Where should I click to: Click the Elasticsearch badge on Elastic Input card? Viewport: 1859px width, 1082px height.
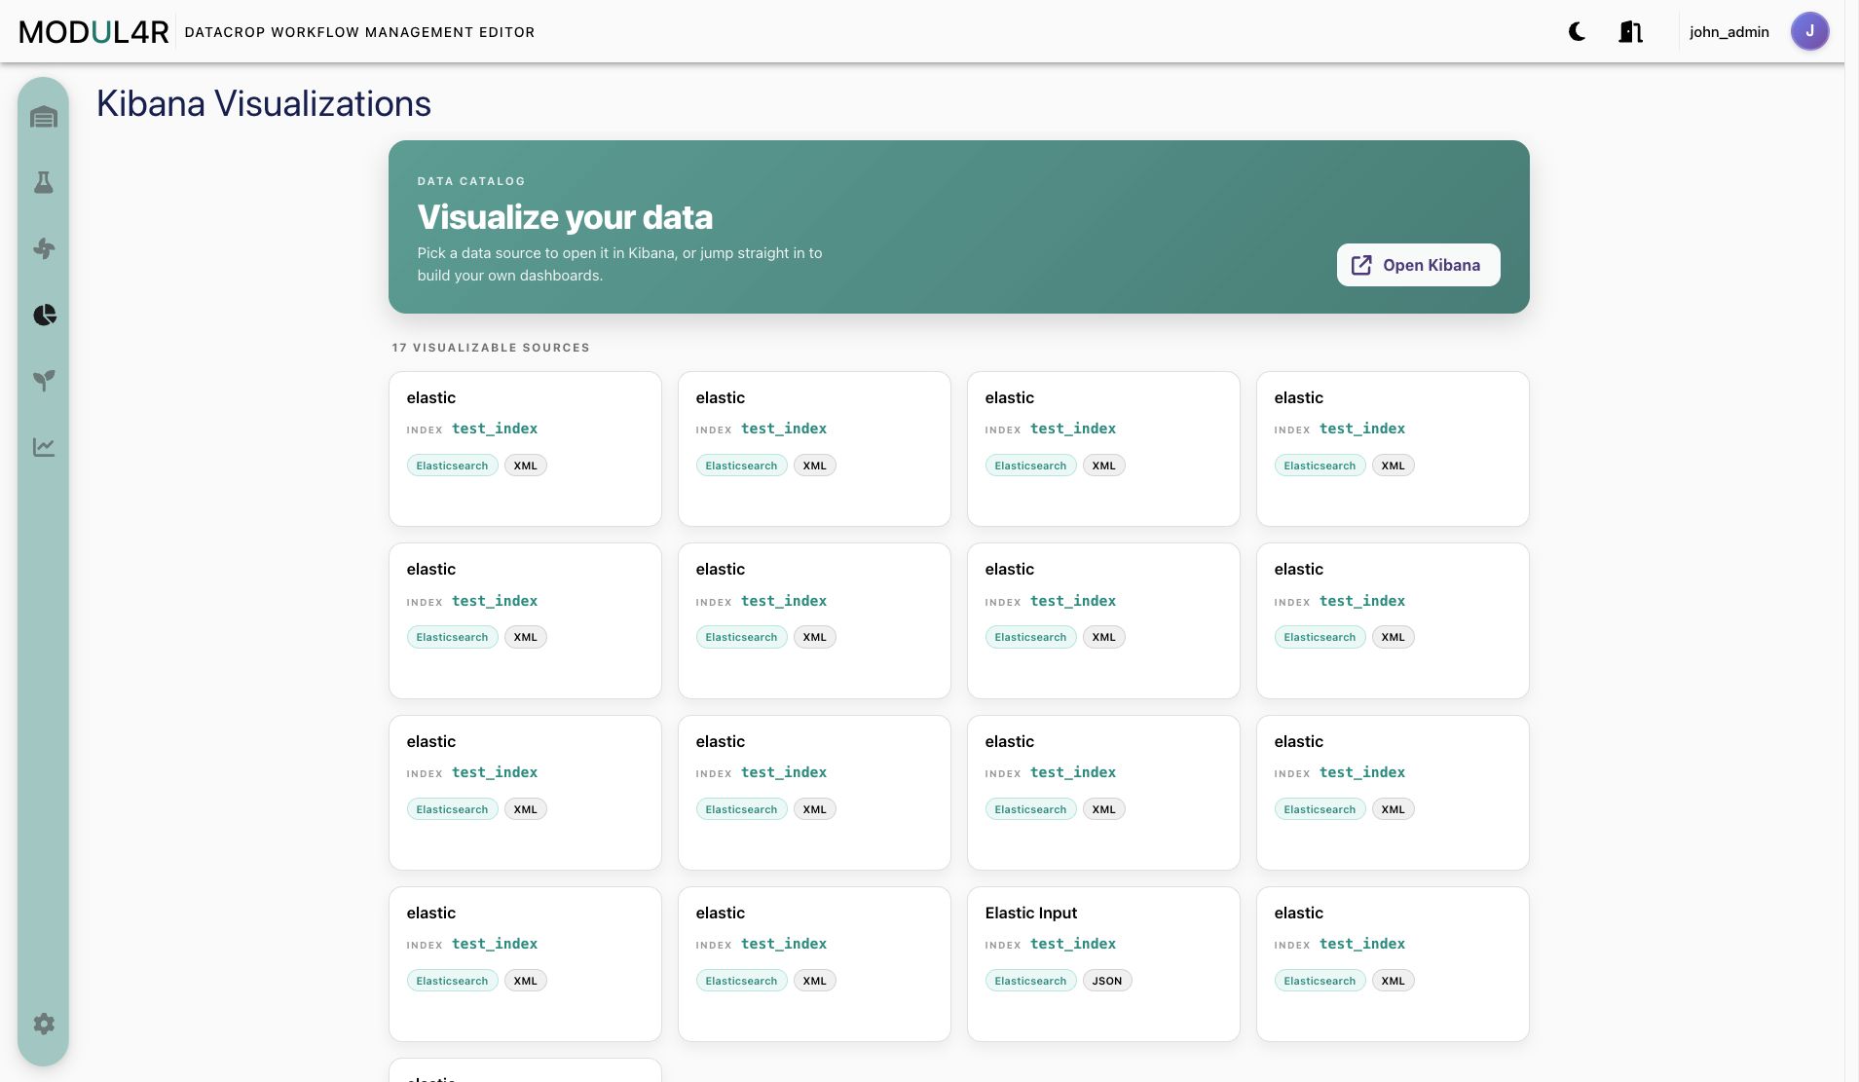click(1030, 981)
